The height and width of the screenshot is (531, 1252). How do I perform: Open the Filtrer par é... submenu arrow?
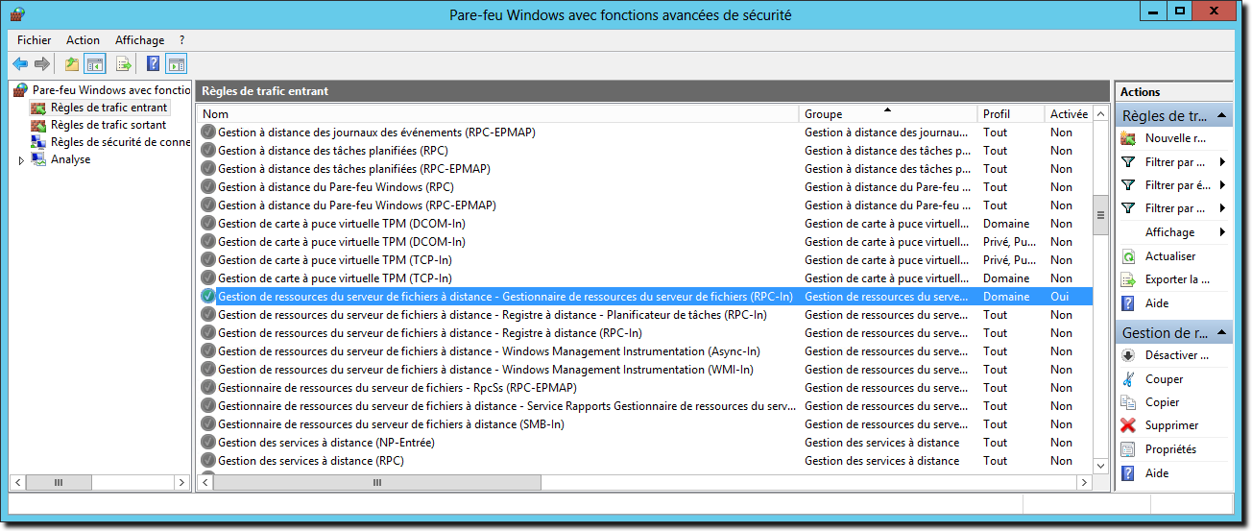pyautogui.click(x=1222, y=185)
